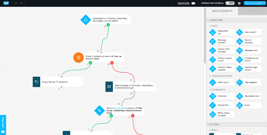Click red no connector on link clicked node
Viewport: 267px width, 135px height.
pyautogui.click(x=133, y=116)
